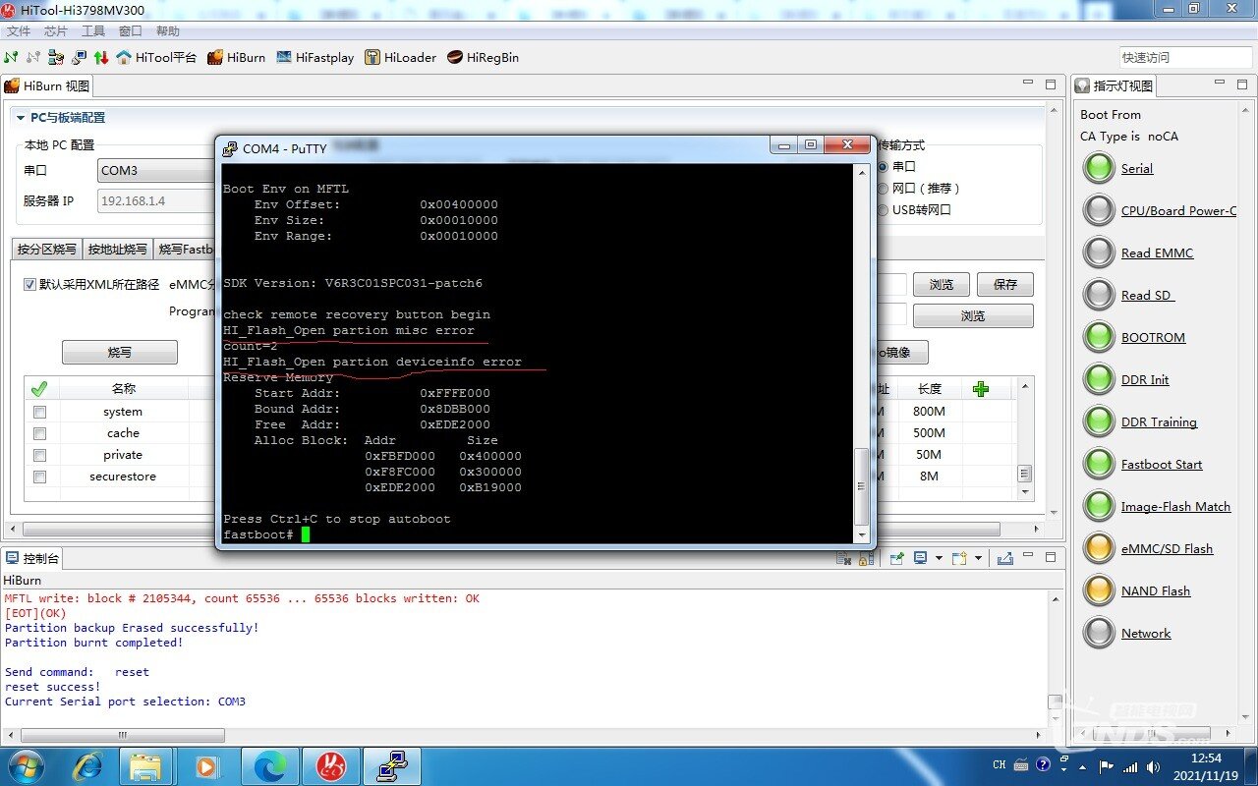Open the 文件 menu
Screen dimensions: 1258x786
tap(19, 31)
